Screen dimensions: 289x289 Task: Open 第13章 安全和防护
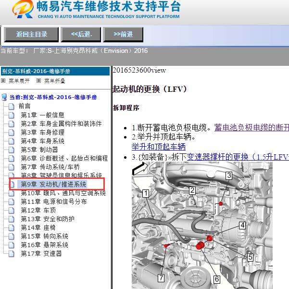click(x=48, y=219)
